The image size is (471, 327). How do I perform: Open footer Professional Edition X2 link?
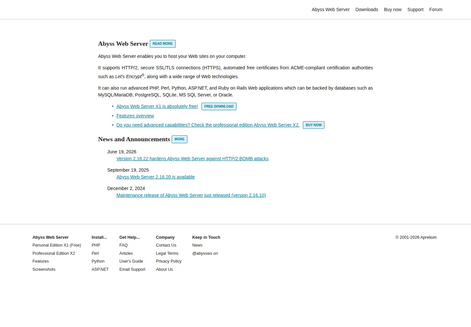tap(54, 253)
